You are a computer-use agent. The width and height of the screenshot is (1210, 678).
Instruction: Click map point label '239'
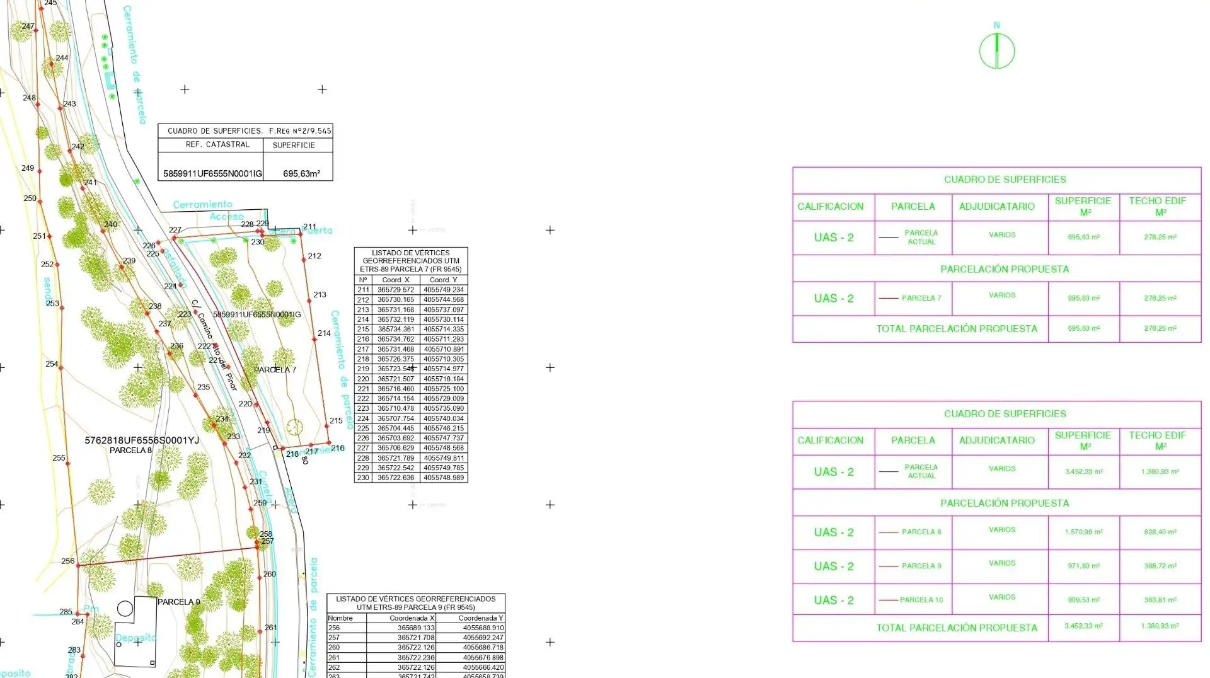click(129, 260)
